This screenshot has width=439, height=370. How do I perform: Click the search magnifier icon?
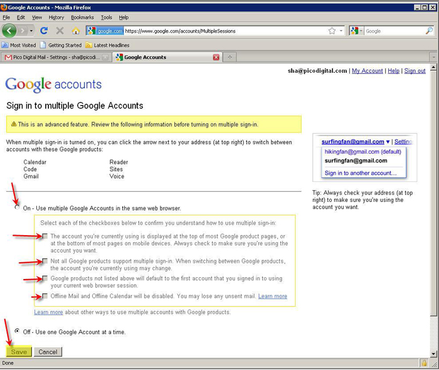(x=429, y=31)
